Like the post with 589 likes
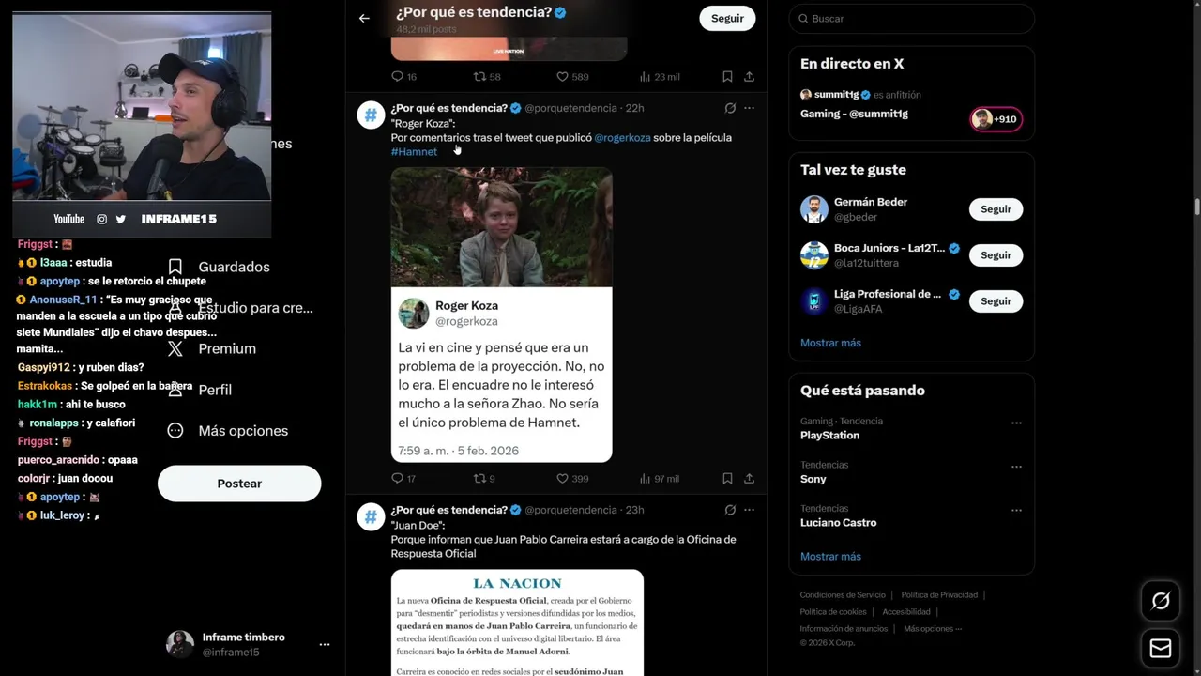 572,77
